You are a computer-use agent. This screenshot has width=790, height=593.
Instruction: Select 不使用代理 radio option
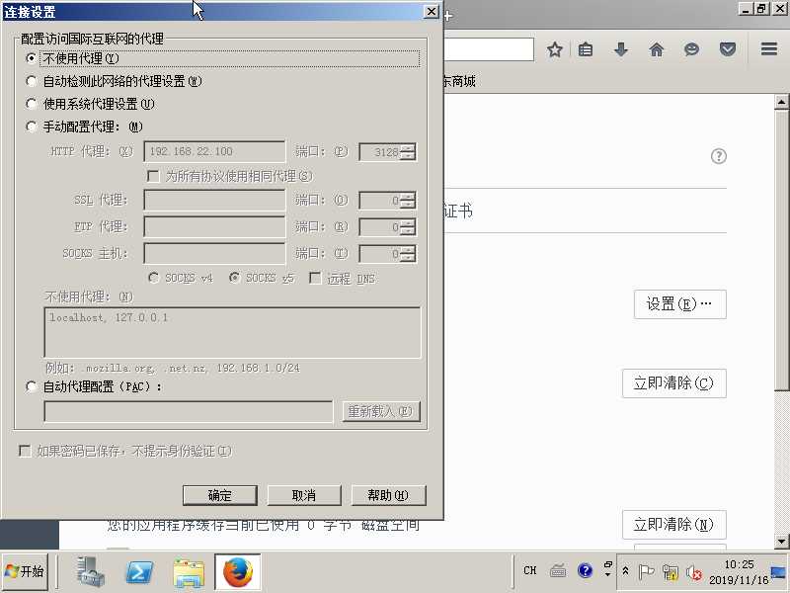(32, 58)
